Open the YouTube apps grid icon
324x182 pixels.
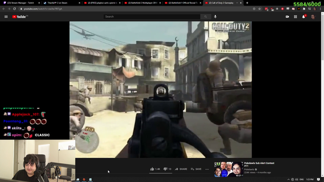pos(296,17)
